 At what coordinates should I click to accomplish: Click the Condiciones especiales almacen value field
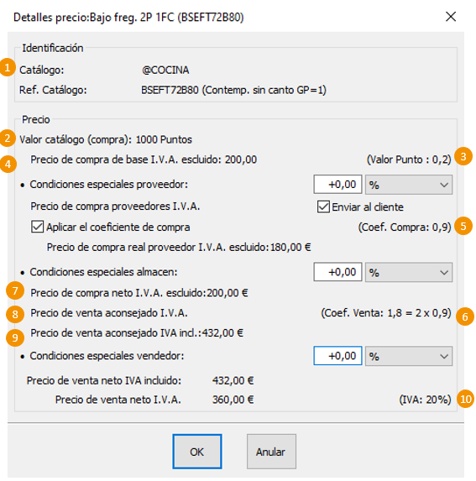[x=337, y=272]
